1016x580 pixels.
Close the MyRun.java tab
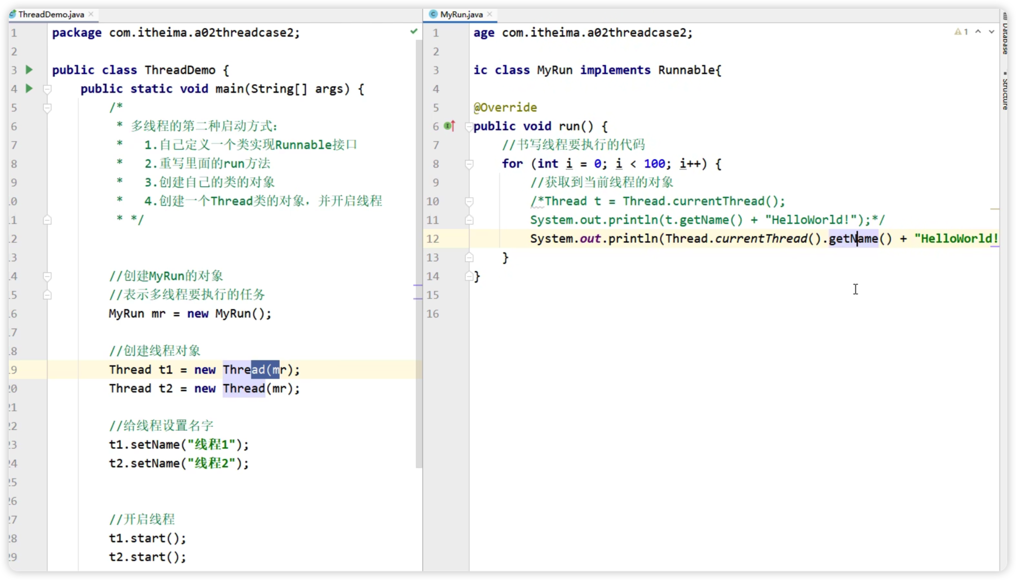[490, 15]
